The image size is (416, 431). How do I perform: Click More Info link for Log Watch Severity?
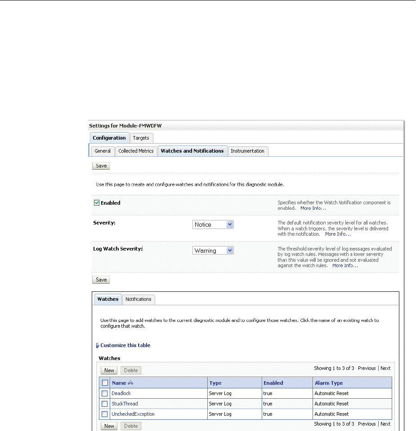coord(345,265)
